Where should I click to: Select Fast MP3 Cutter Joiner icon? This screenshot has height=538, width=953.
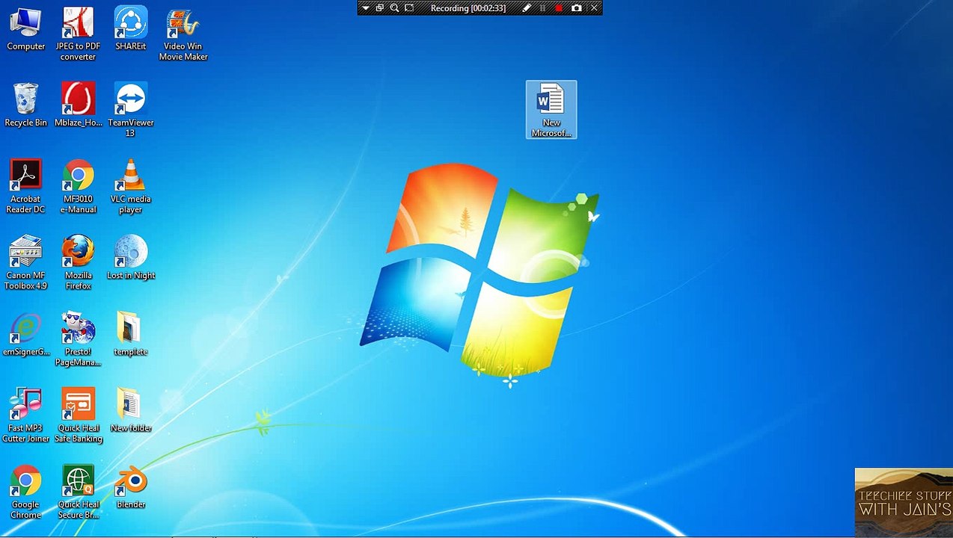pyautogui.click(x=25, y=415)
